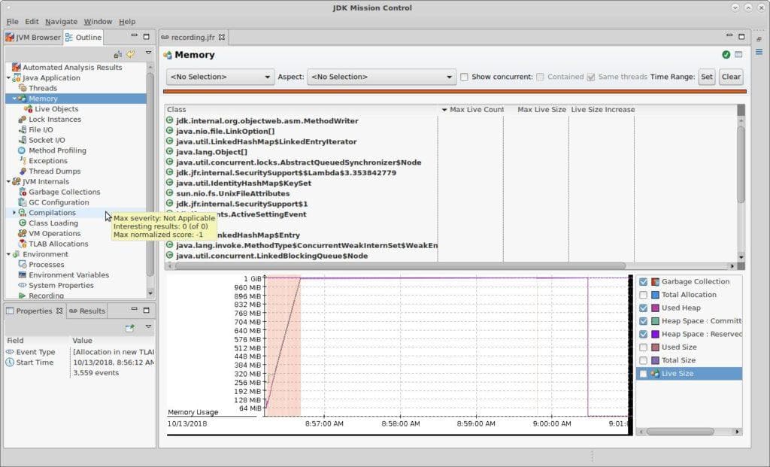Open the Help menu
Viewport: 770px width, 467px height.
click(126, 22)
